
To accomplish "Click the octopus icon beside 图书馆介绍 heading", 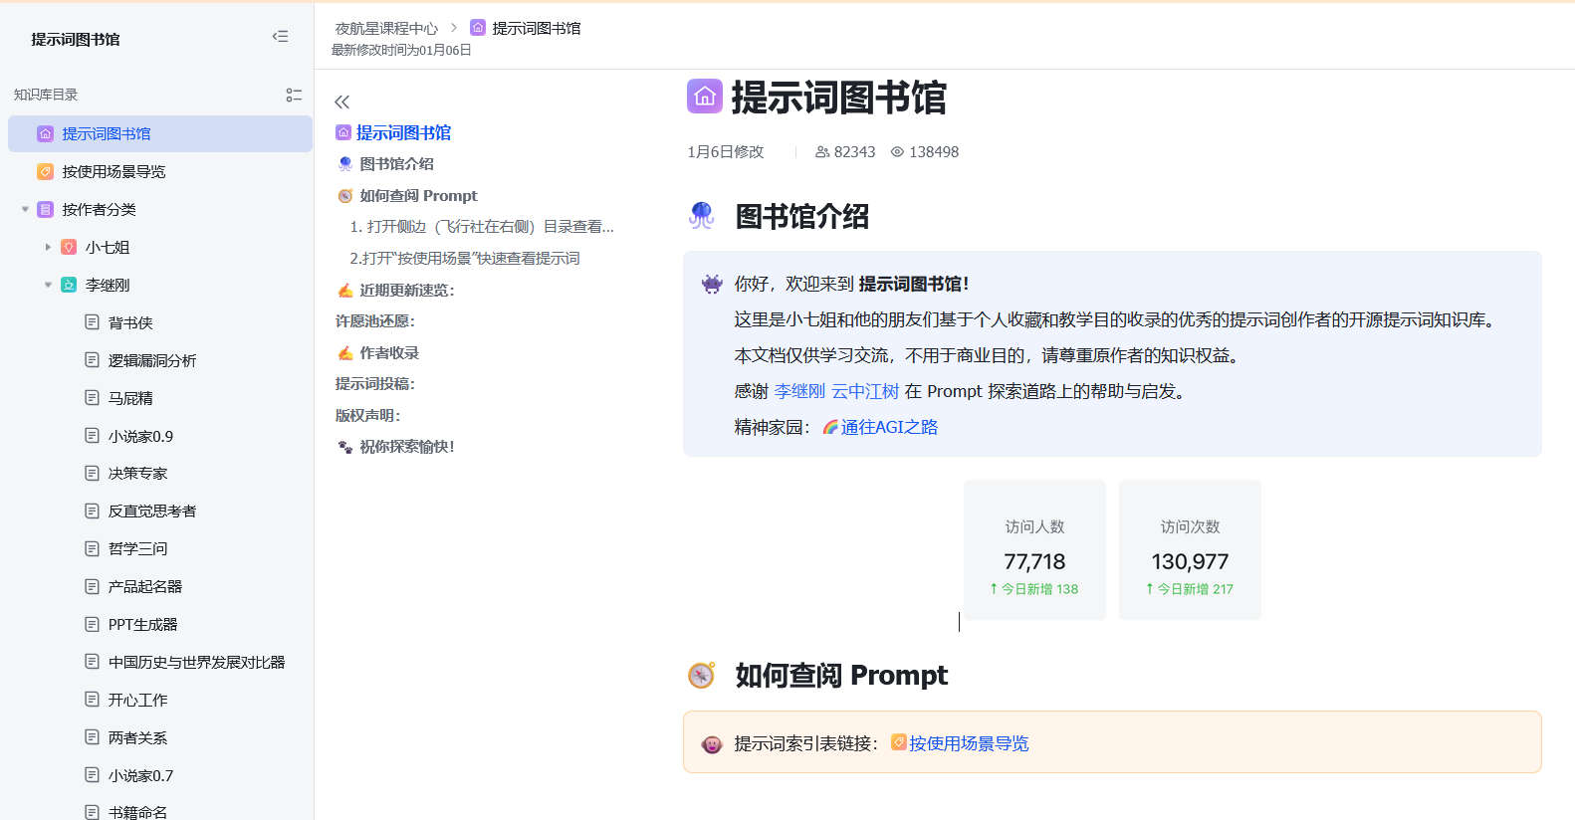I will tap(702, 216).
